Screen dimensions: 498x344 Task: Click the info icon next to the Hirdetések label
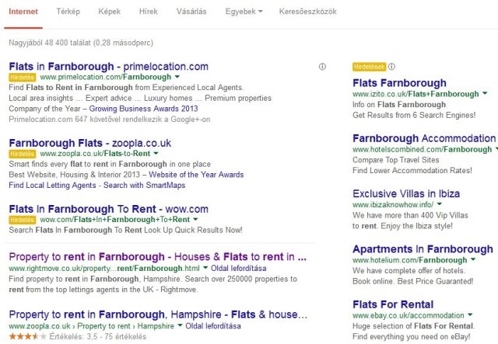coord(391,67)
